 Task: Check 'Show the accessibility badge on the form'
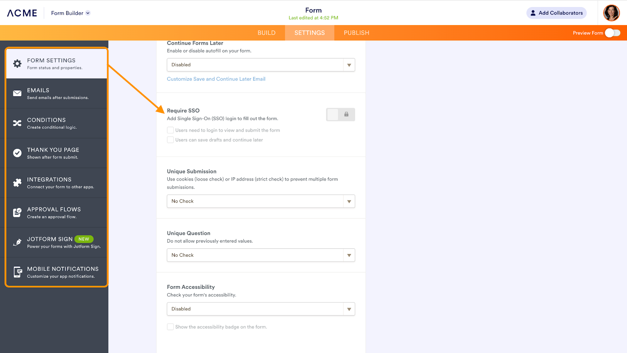tap(170, 327)
